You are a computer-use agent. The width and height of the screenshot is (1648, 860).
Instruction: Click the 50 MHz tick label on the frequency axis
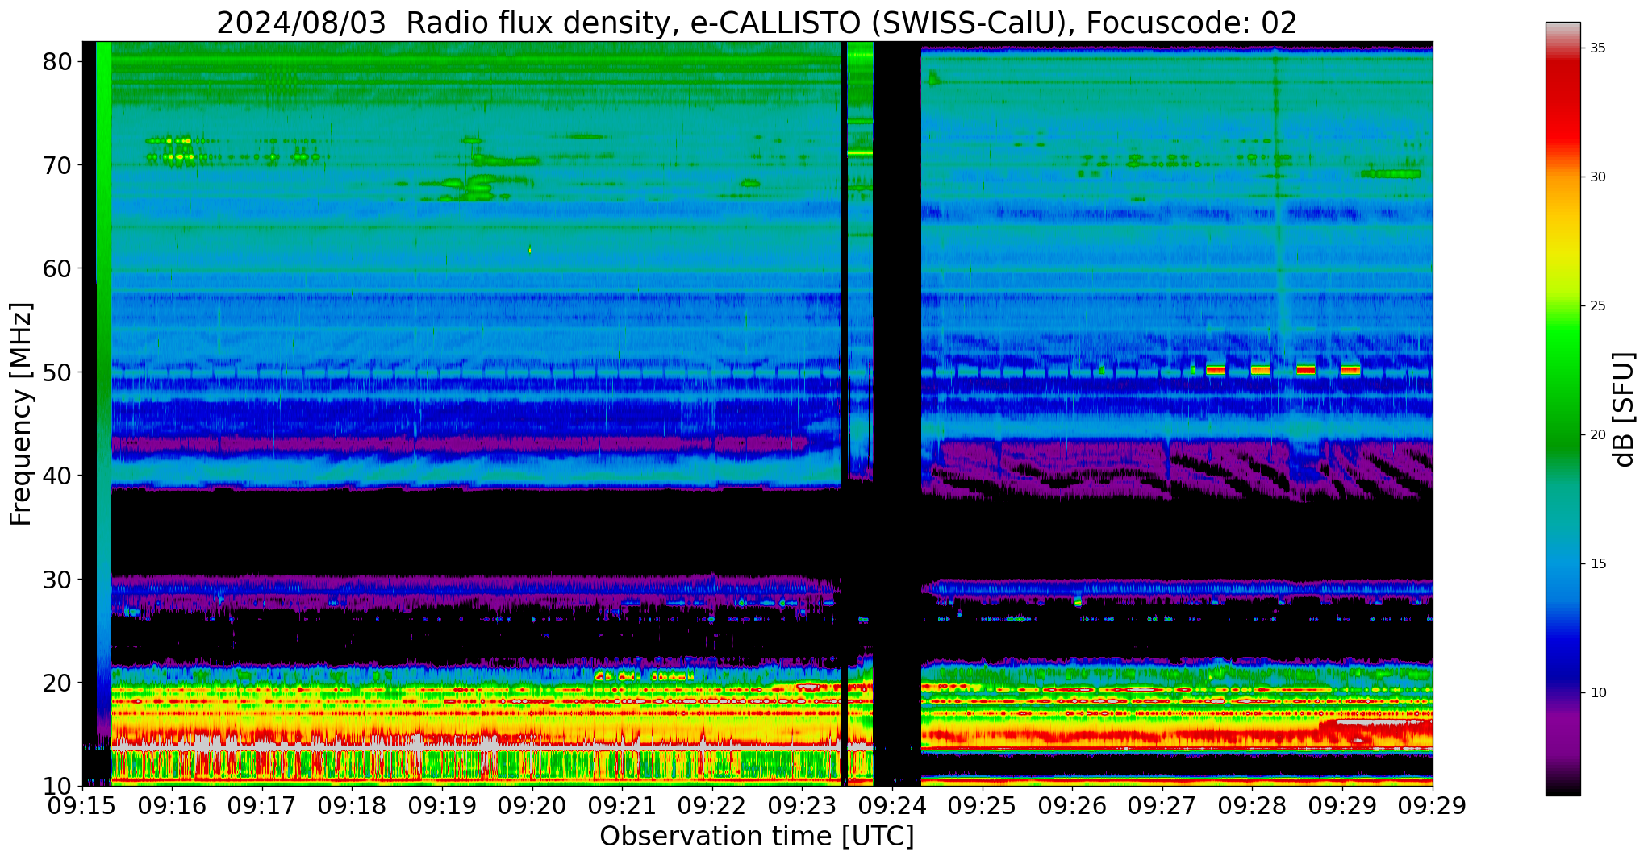[x=57, y=372]
